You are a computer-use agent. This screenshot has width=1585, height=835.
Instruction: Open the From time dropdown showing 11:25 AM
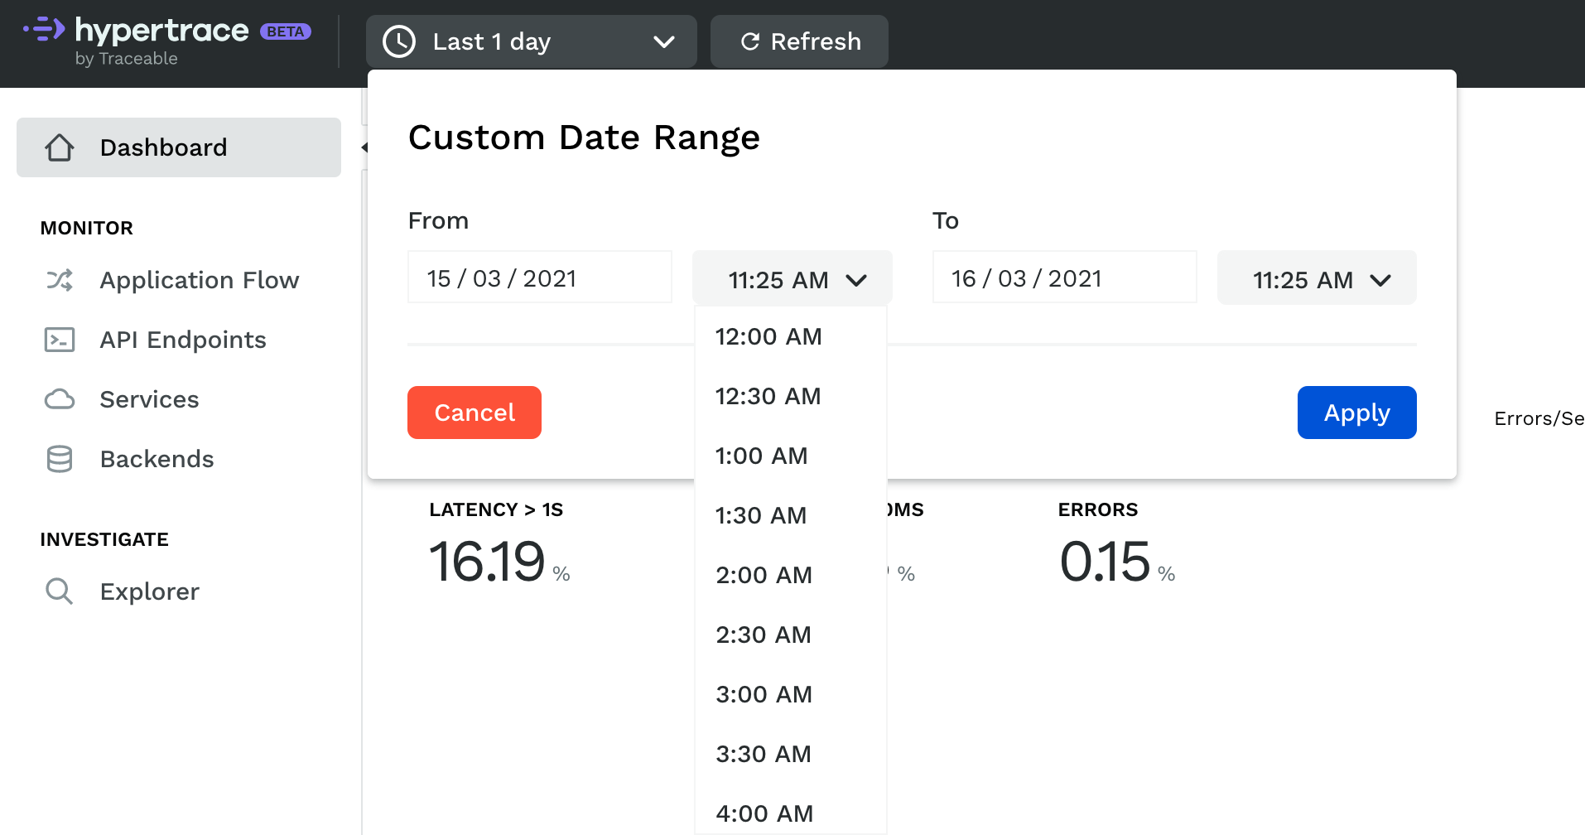coord(791,279)
